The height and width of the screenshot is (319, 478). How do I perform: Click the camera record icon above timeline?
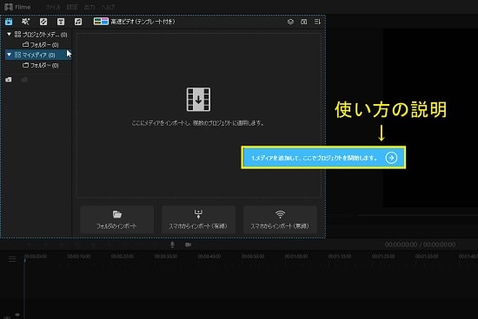point(189,244)
